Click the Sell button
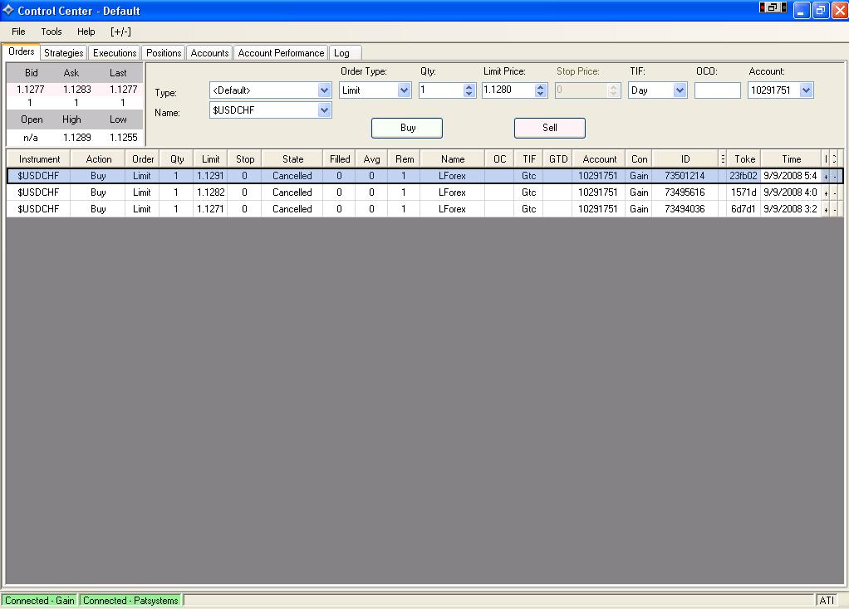This screenshot has width=849, height=609. pos(550,128)
